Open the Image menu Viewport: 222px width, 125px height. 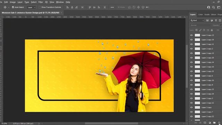(12, 2)
